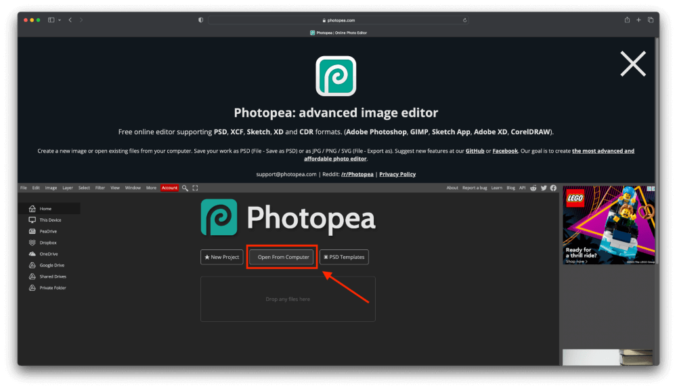The image size is (677, 389).
Task: Open the More menu
Action: coord(151,188)
